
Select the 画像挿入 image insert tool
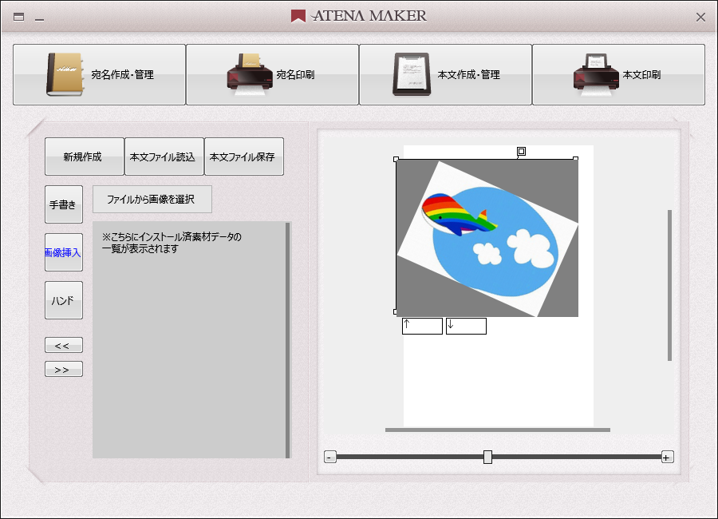click(64, 252)
